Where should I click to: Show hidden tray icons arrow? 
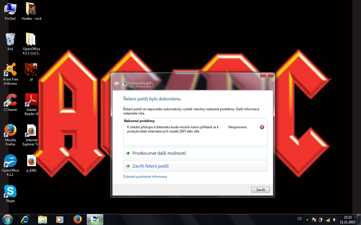[x=307, y=219]
